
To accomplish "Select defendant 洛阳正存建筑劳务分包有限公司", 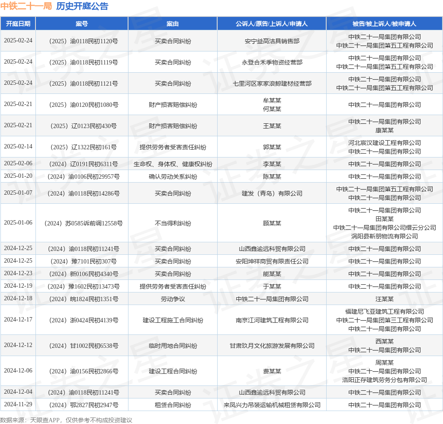I will 385,379.
